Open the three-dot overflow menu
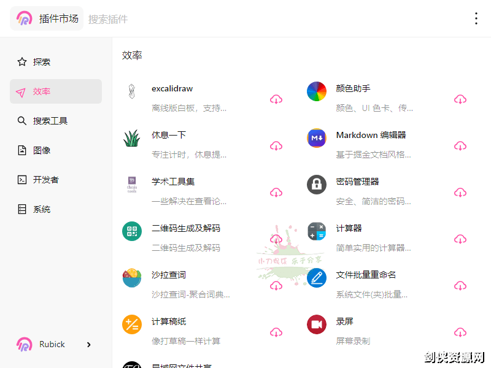 pyautogui.click(x=476, y=18)
